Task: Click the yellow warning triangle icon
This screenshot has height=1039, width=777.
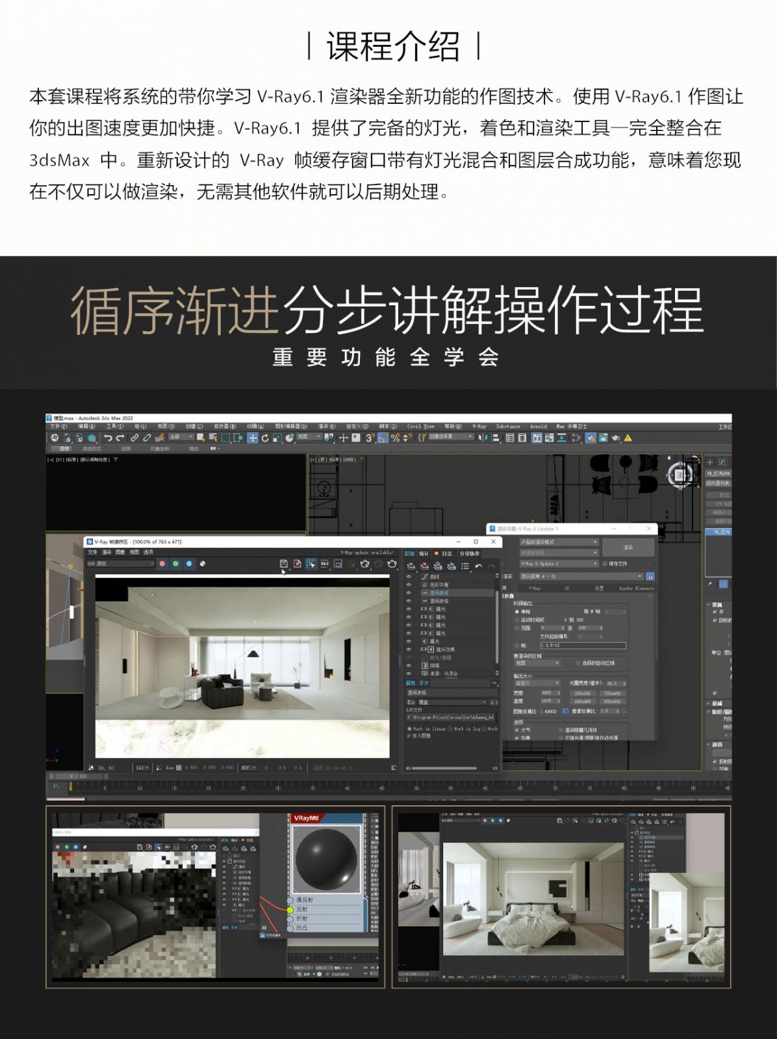Action: coord(628,438)
